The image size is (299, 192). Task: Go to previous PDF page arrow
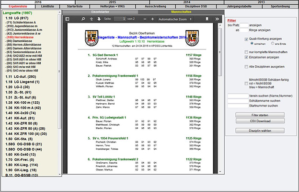pos(92,19)
